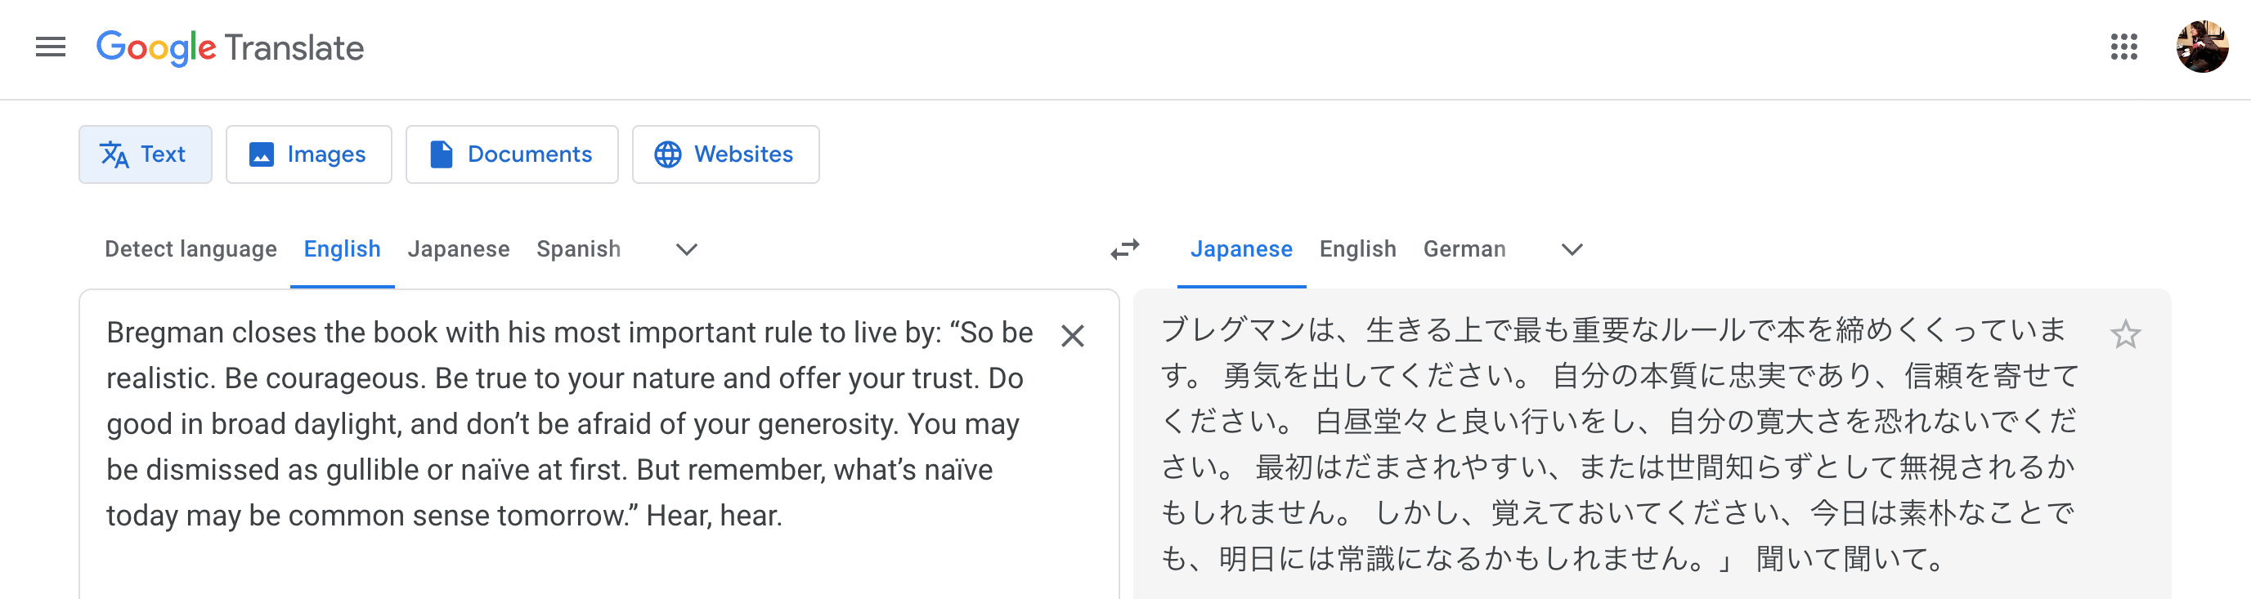
Task: Set English as target language
Action: (1358, 250)
